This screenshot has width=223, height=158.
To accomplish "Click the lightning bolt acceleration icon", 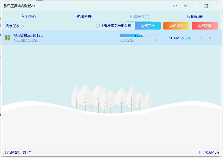I will coord(156,40).
